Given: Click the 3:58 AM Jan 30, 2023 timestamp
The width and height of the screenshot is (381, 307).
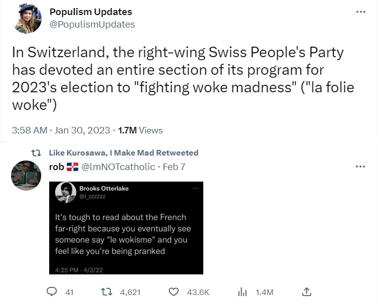Looking at the screenshot, I should point(61,130).
